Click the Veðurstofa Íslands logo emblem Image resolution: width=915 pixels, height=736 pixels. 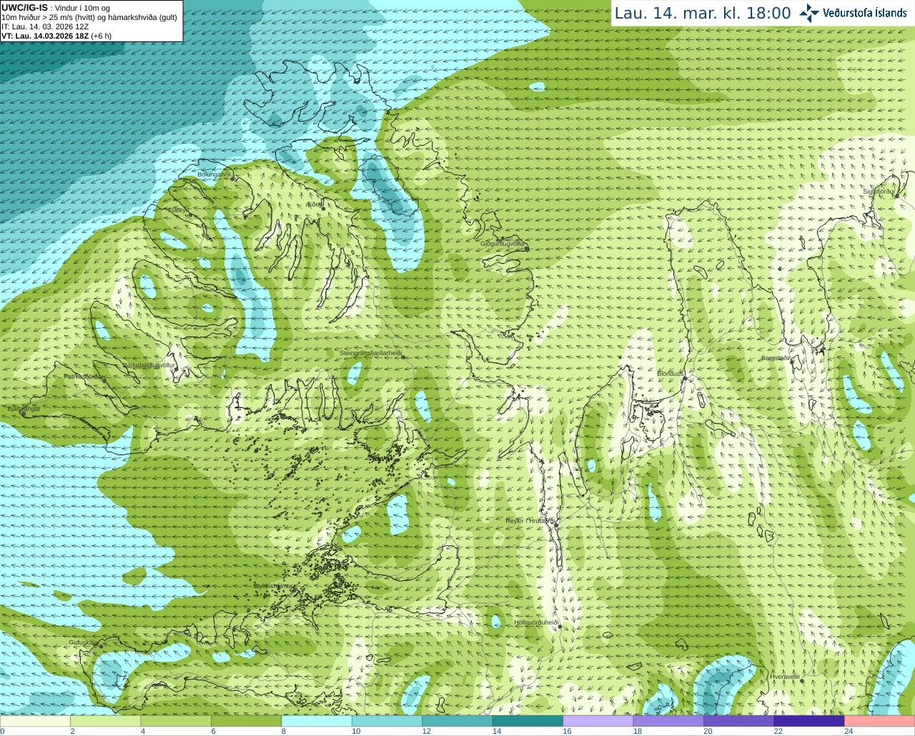[x=809, y=13]
